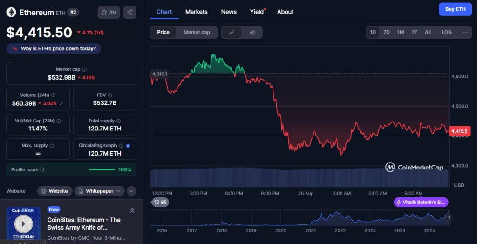Play the CoinBites video thumbnail
Screen dimensions: 477x244
[x=23, y=224]
